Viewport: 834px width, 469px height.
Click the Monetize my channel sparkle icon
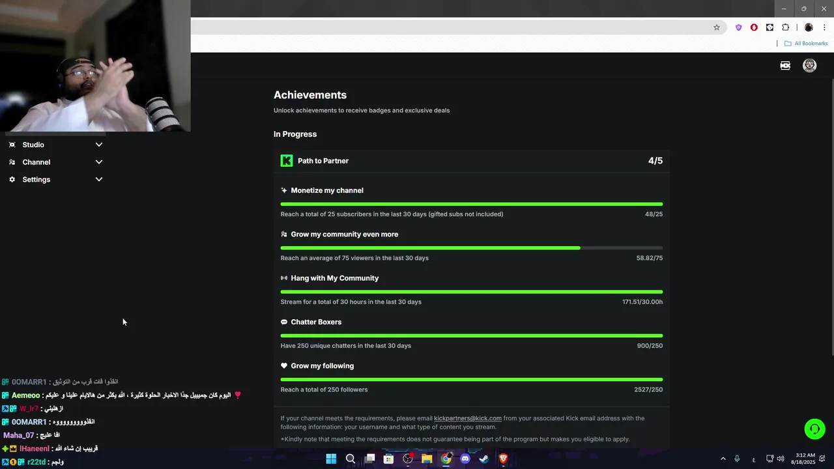tap(284, 190)
